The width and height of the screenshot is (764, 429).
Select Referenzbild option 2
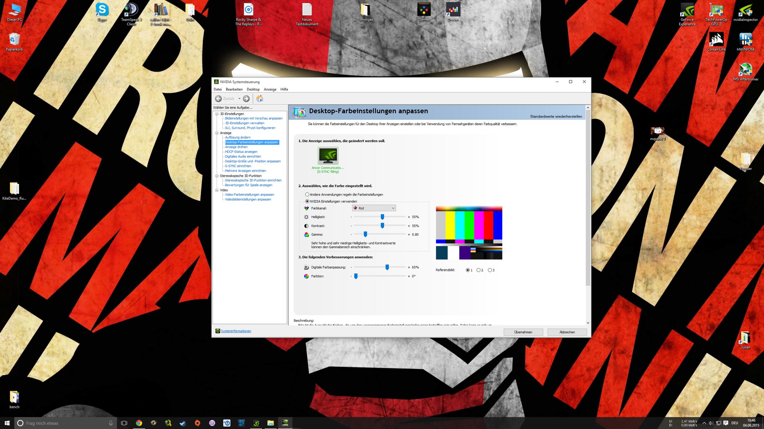(x=479, y=270)
